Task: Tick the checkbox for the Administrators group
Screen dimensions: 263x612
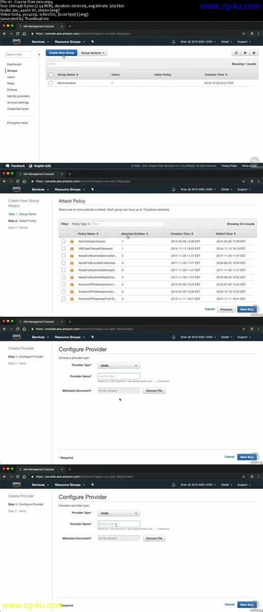Action: (50, 83)
